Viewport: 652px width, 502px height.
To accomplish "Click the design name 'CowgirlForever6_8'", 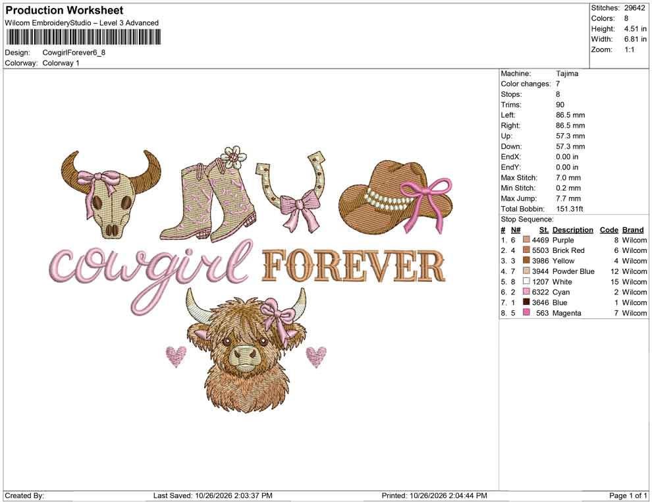I will click(74, 53).
